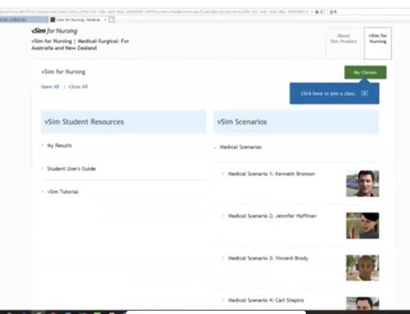Expand the Student User's Guide section
410x314 pixels.
coord(71,168)
